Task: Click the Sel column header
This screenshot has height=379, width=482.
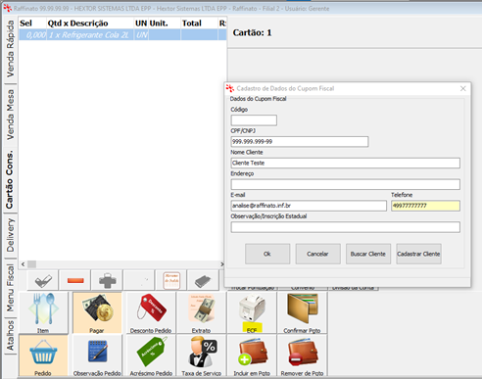Action: pyautogui.click(x=32, y=24)
